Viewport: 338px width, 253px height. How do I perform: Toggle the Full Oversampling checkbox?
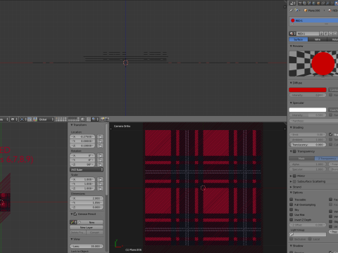click(292, 205)
